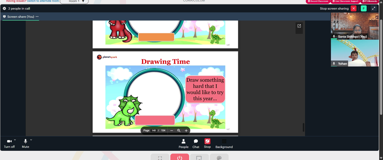The width and height of the screenshot is (383, 160).
Task: Open the Room 1 dropdown
Action: (74, 1)
